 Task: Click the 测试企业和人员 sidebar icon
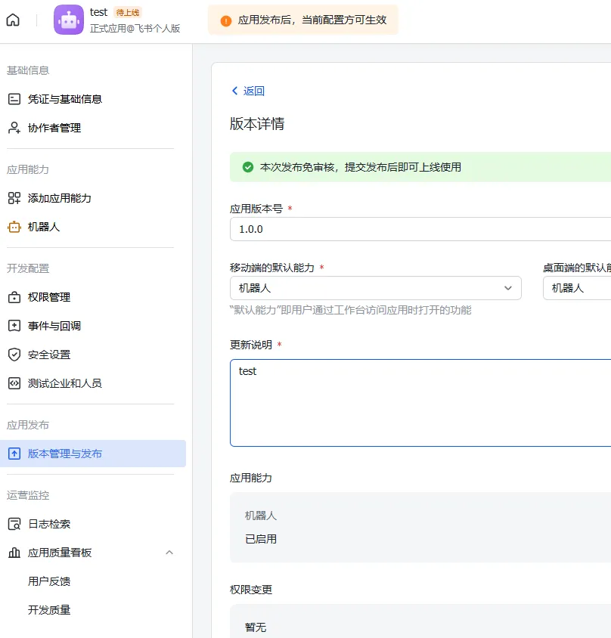15,383
